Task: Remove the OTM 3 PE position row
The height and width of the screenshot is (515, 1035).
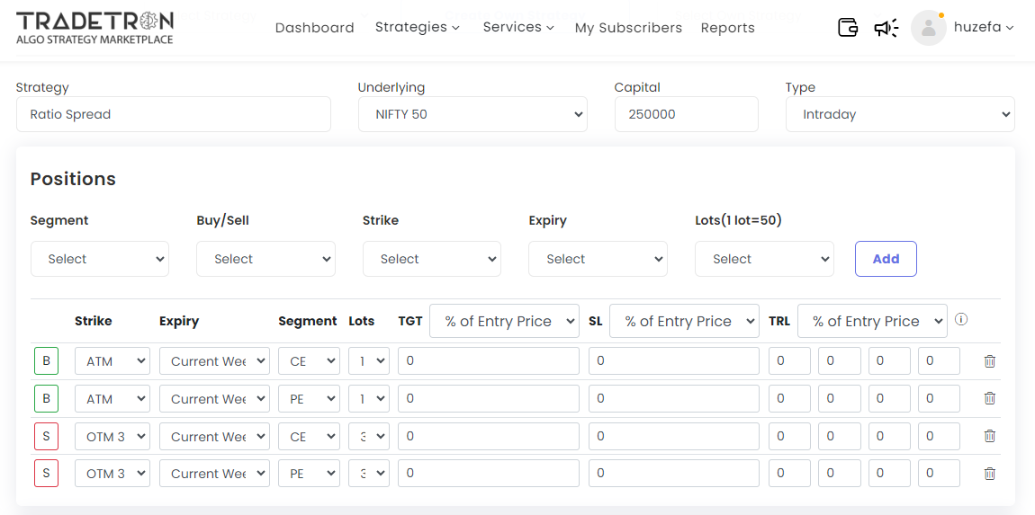Action: pyautogui.click(x=989, y=474)
